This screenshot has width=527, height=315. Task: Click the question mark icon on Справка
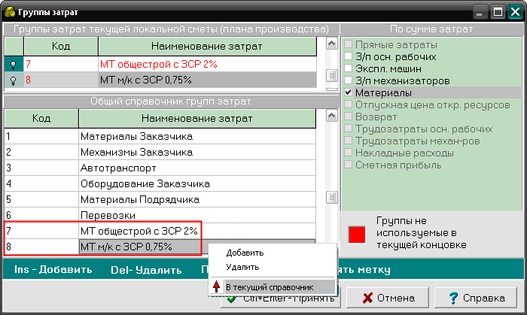pos(453,298)
